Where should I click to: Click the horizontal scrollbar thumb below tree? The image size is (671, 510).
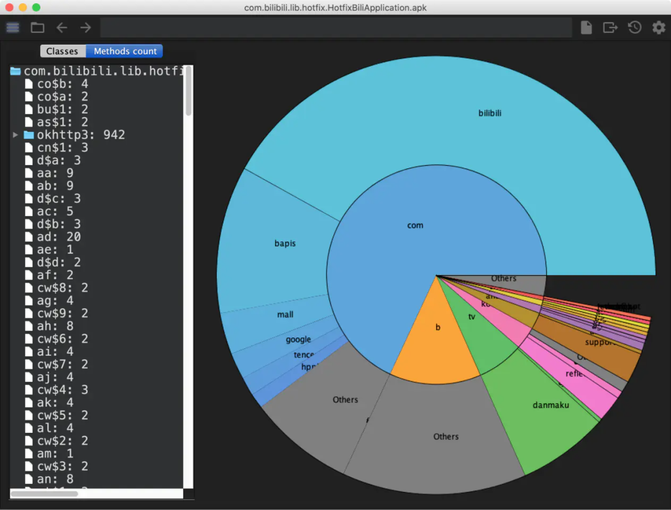[45, 494]
